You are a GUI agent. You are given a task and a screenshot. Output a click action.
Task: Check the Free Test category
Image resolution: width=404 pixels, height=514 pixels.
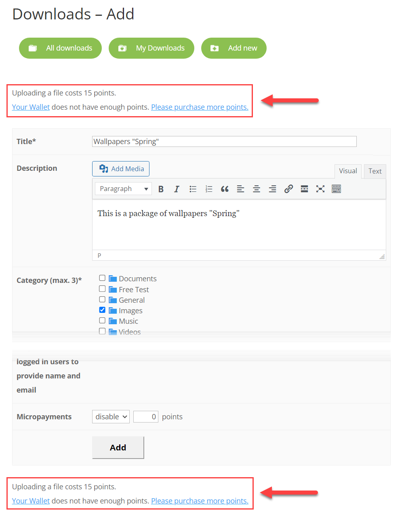102,289
